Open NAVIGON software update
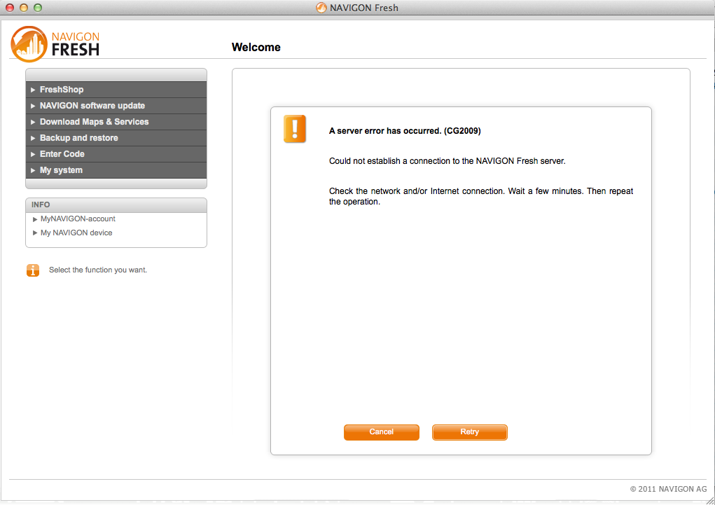The image size is (715, 505). 116,106
